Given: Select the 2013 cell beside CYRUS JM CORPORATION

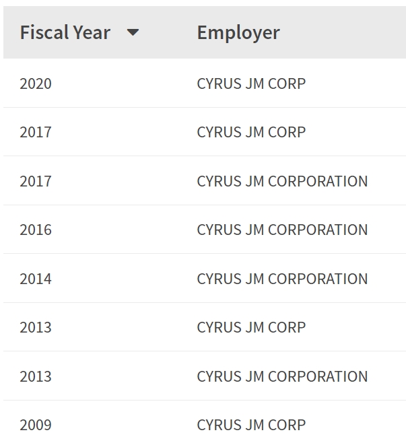Looking at the screenshot, I should [x=36, y=376].
